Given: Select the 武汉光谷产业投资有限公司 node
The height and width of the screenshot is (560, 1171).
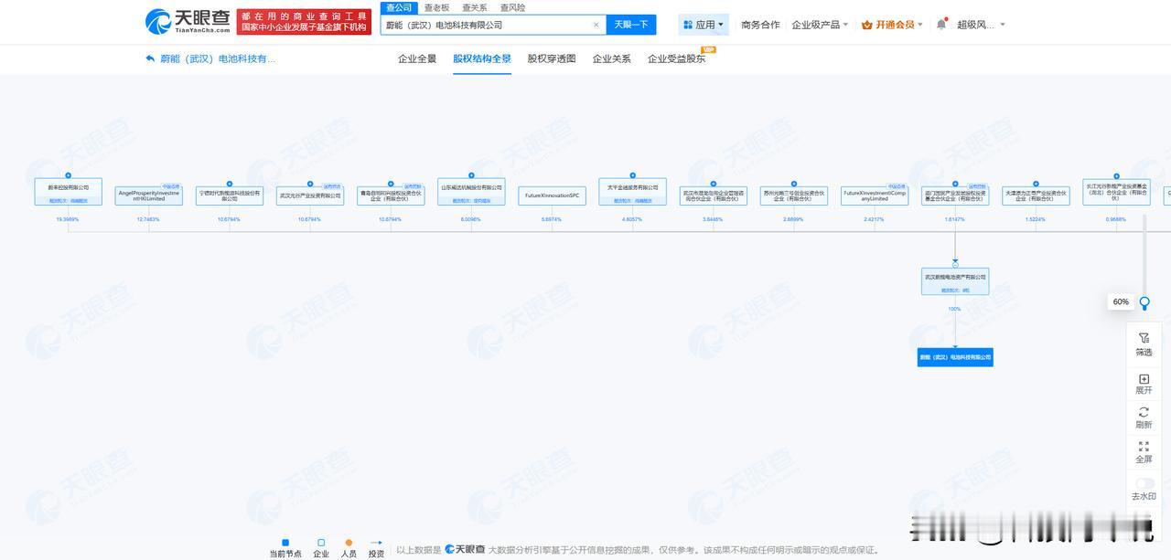Looking at the screenshot, I should click(310, 196).
